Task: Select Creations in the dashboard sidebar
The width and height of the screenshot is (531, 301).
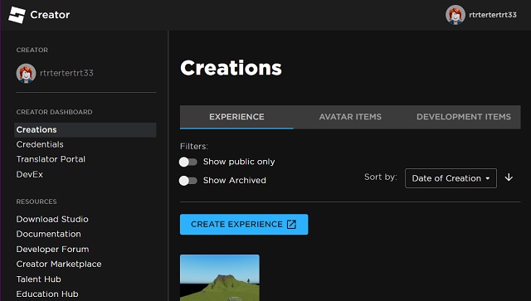Action: [85, 129]
